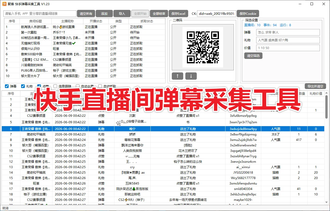The height and width of the screenshot is (211, 330).
Task: Select room row 航海狼人杀游戏直…
Action: click(85, 27)
